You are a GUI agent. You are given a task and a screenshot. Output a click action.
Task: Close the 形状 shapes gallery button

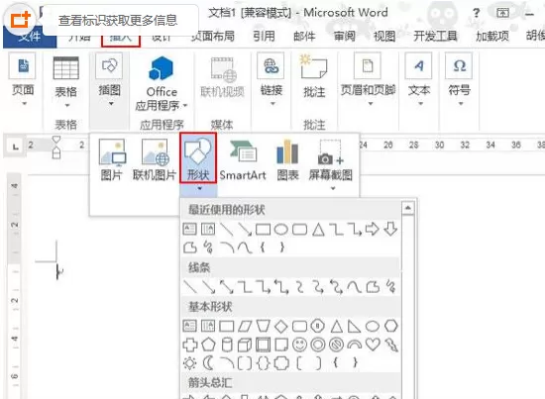198,158
